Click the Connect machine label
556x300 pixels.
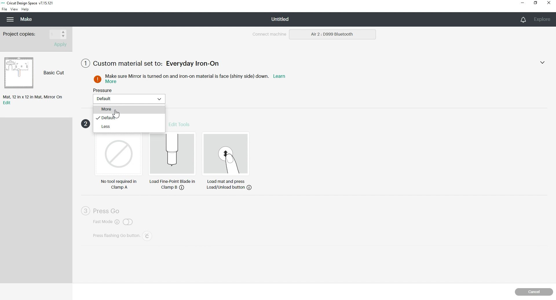[269, 34]
